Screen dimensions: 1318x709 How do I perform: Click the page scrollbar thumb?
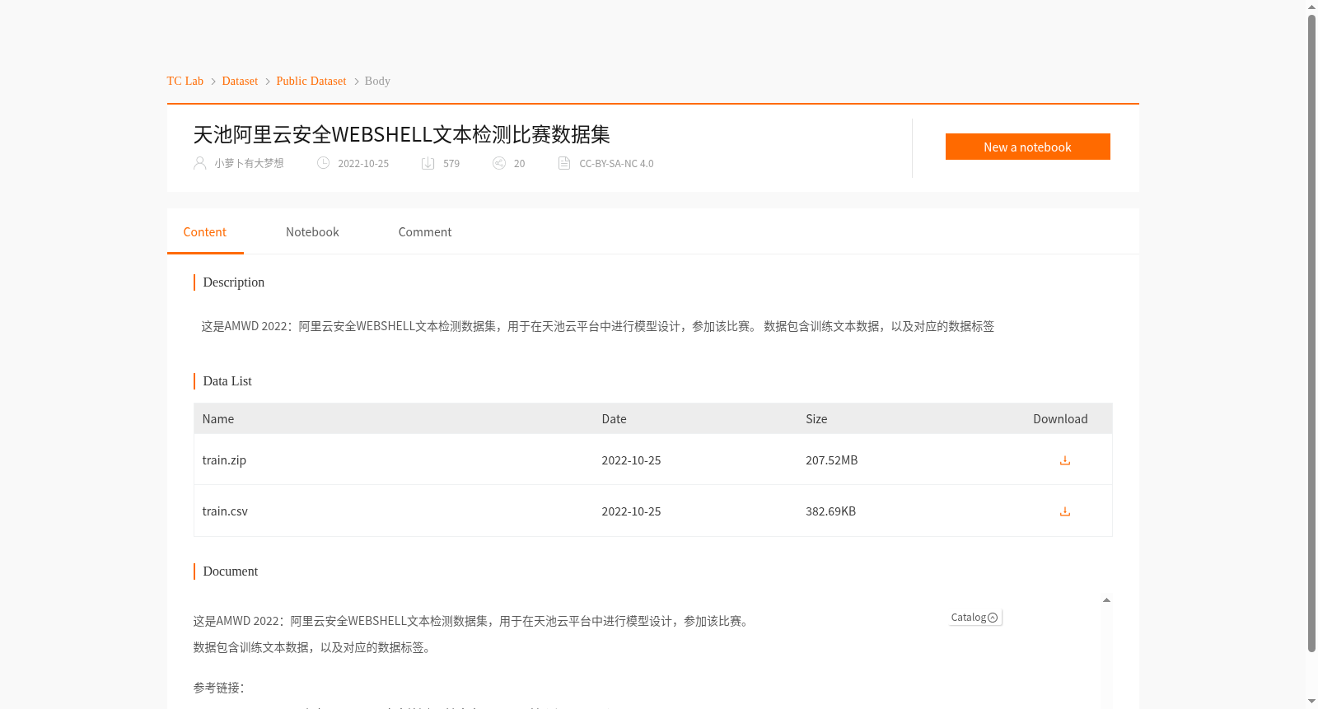[1311, 334]
